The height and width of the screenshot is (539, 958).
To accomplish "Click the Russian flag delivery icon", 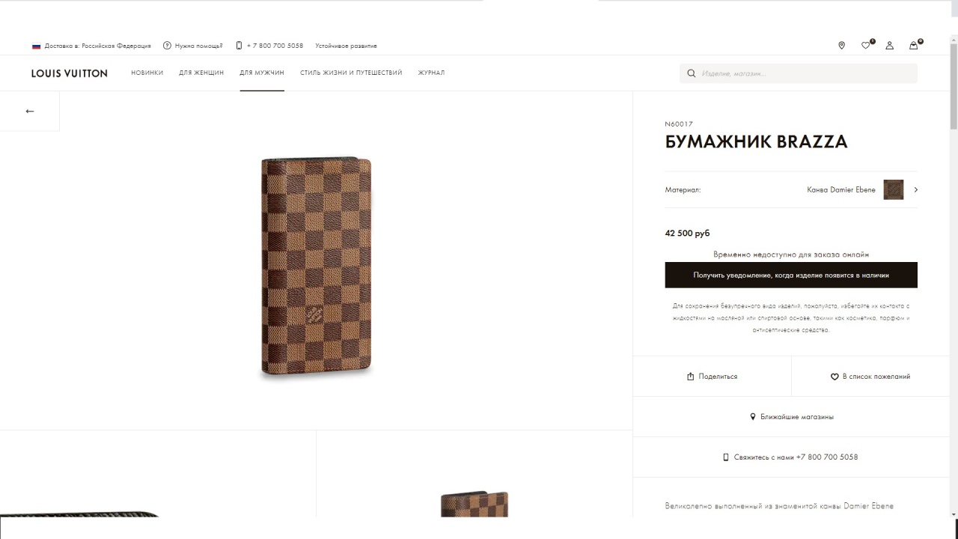I will click(36, 46).
